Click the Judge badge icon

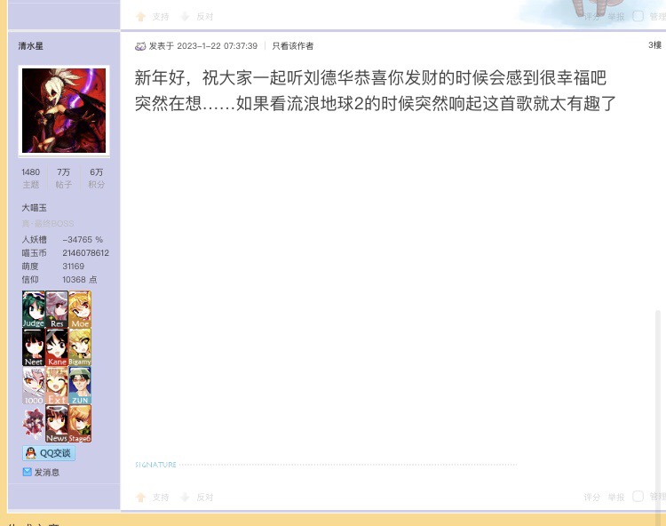coord(34,310)
